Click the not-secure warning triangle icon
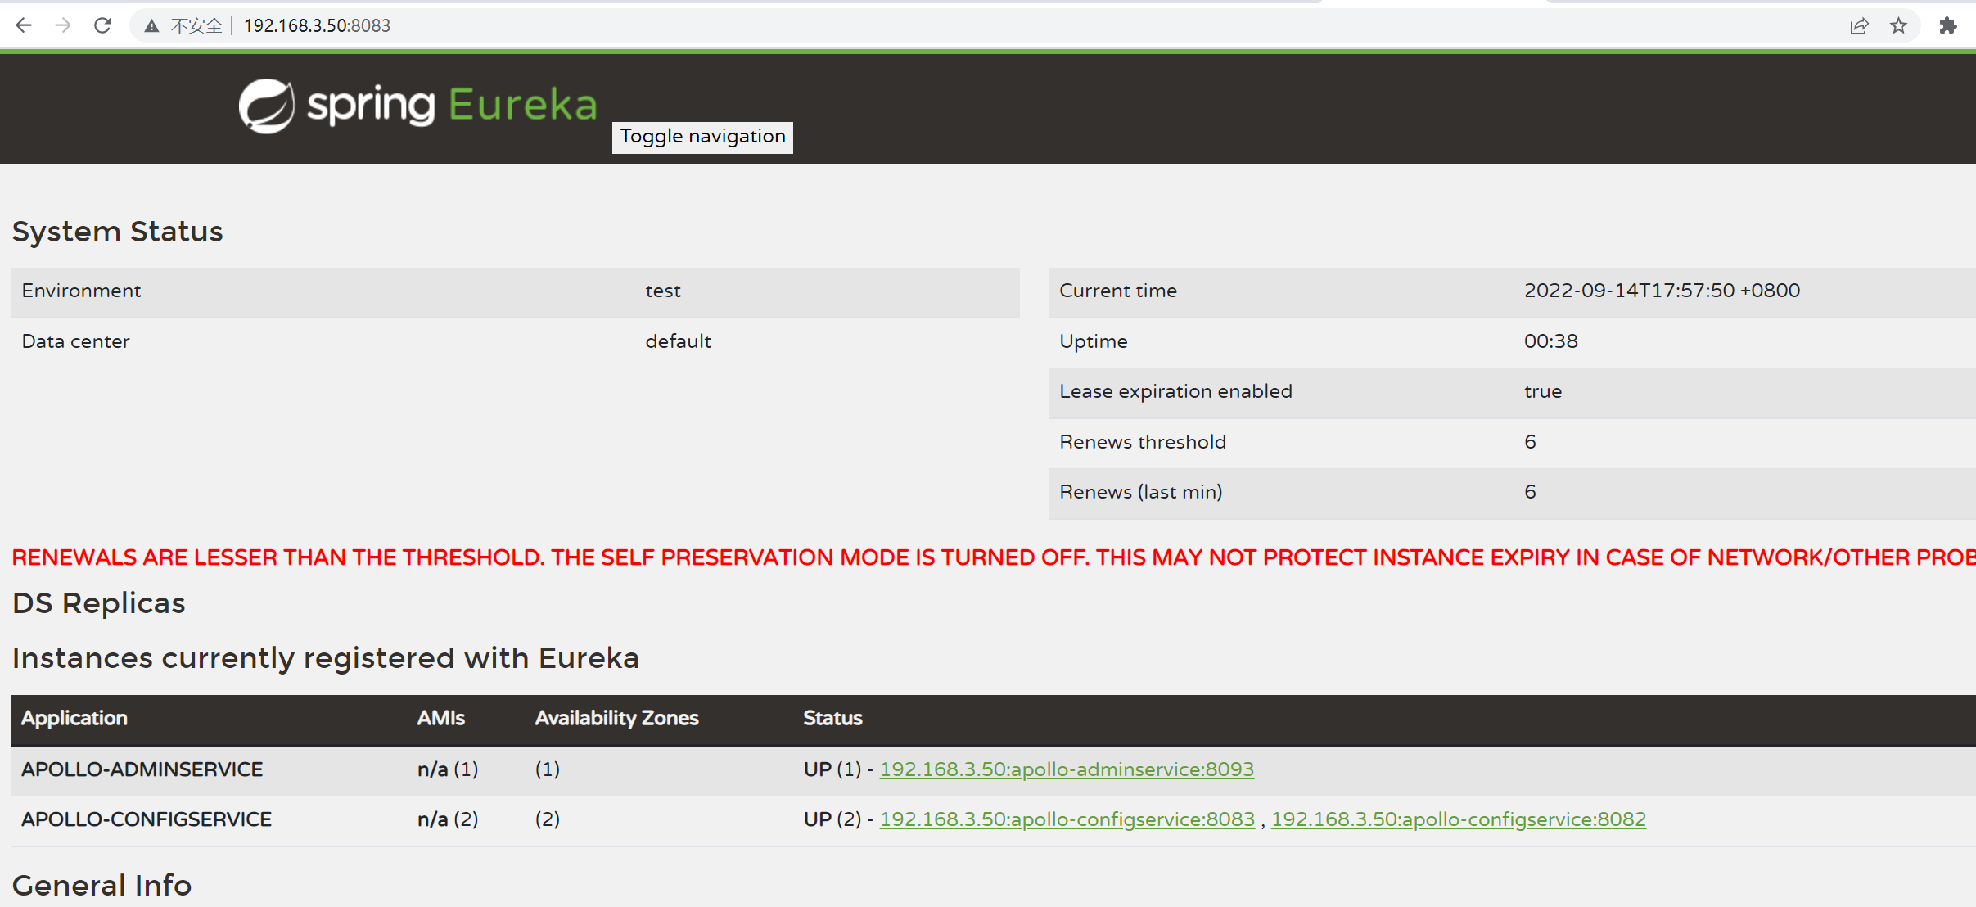 tap(151, 26)
